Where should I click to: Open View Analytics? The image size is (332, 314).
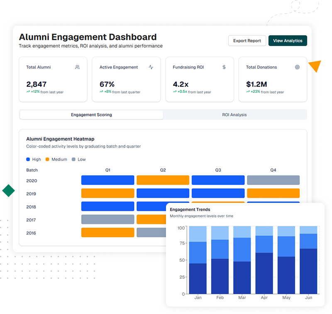[x=288, y=41]
